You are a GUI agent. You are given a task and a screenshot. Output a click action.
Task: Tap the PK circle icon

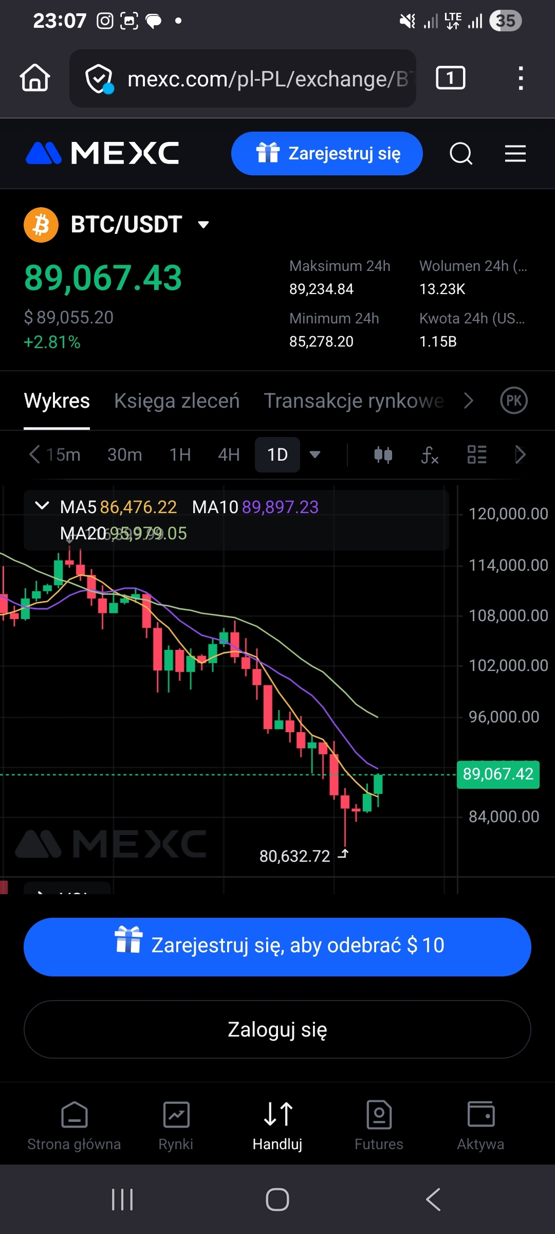point(514,401)
